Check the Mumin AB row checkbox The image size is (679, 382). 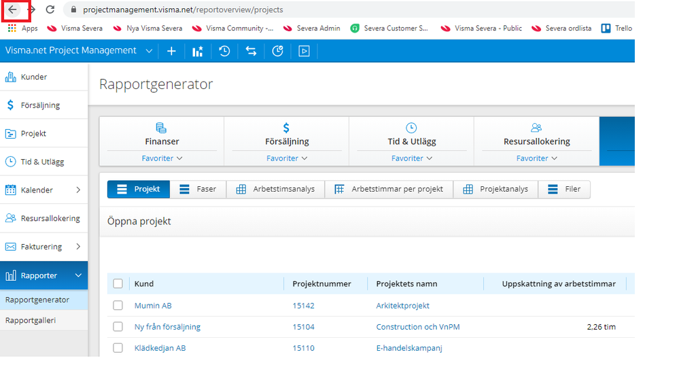coord(118,306)
